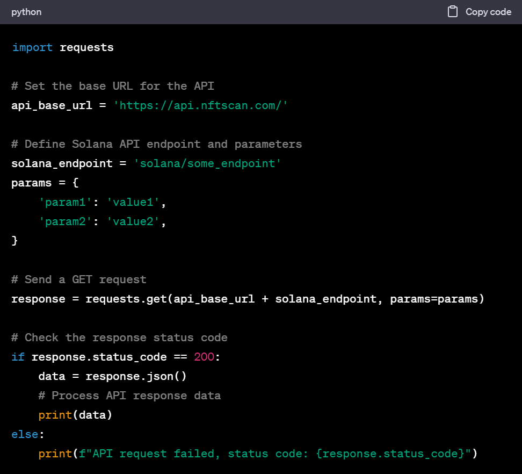Click the '# Set the base URL' comment
522x474 pixels.
113,86
